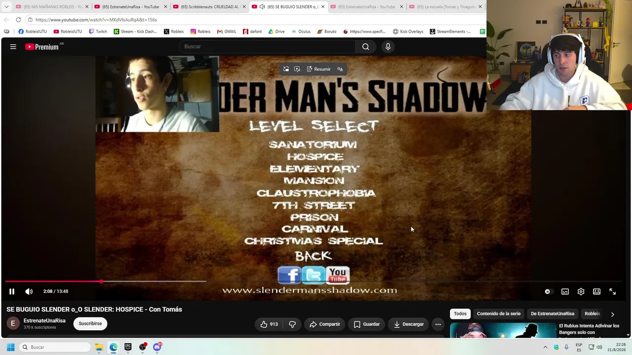Download the video with Descargar
Image resolution: width=632 pixels, height=355 pixels.
click(409, 324)
